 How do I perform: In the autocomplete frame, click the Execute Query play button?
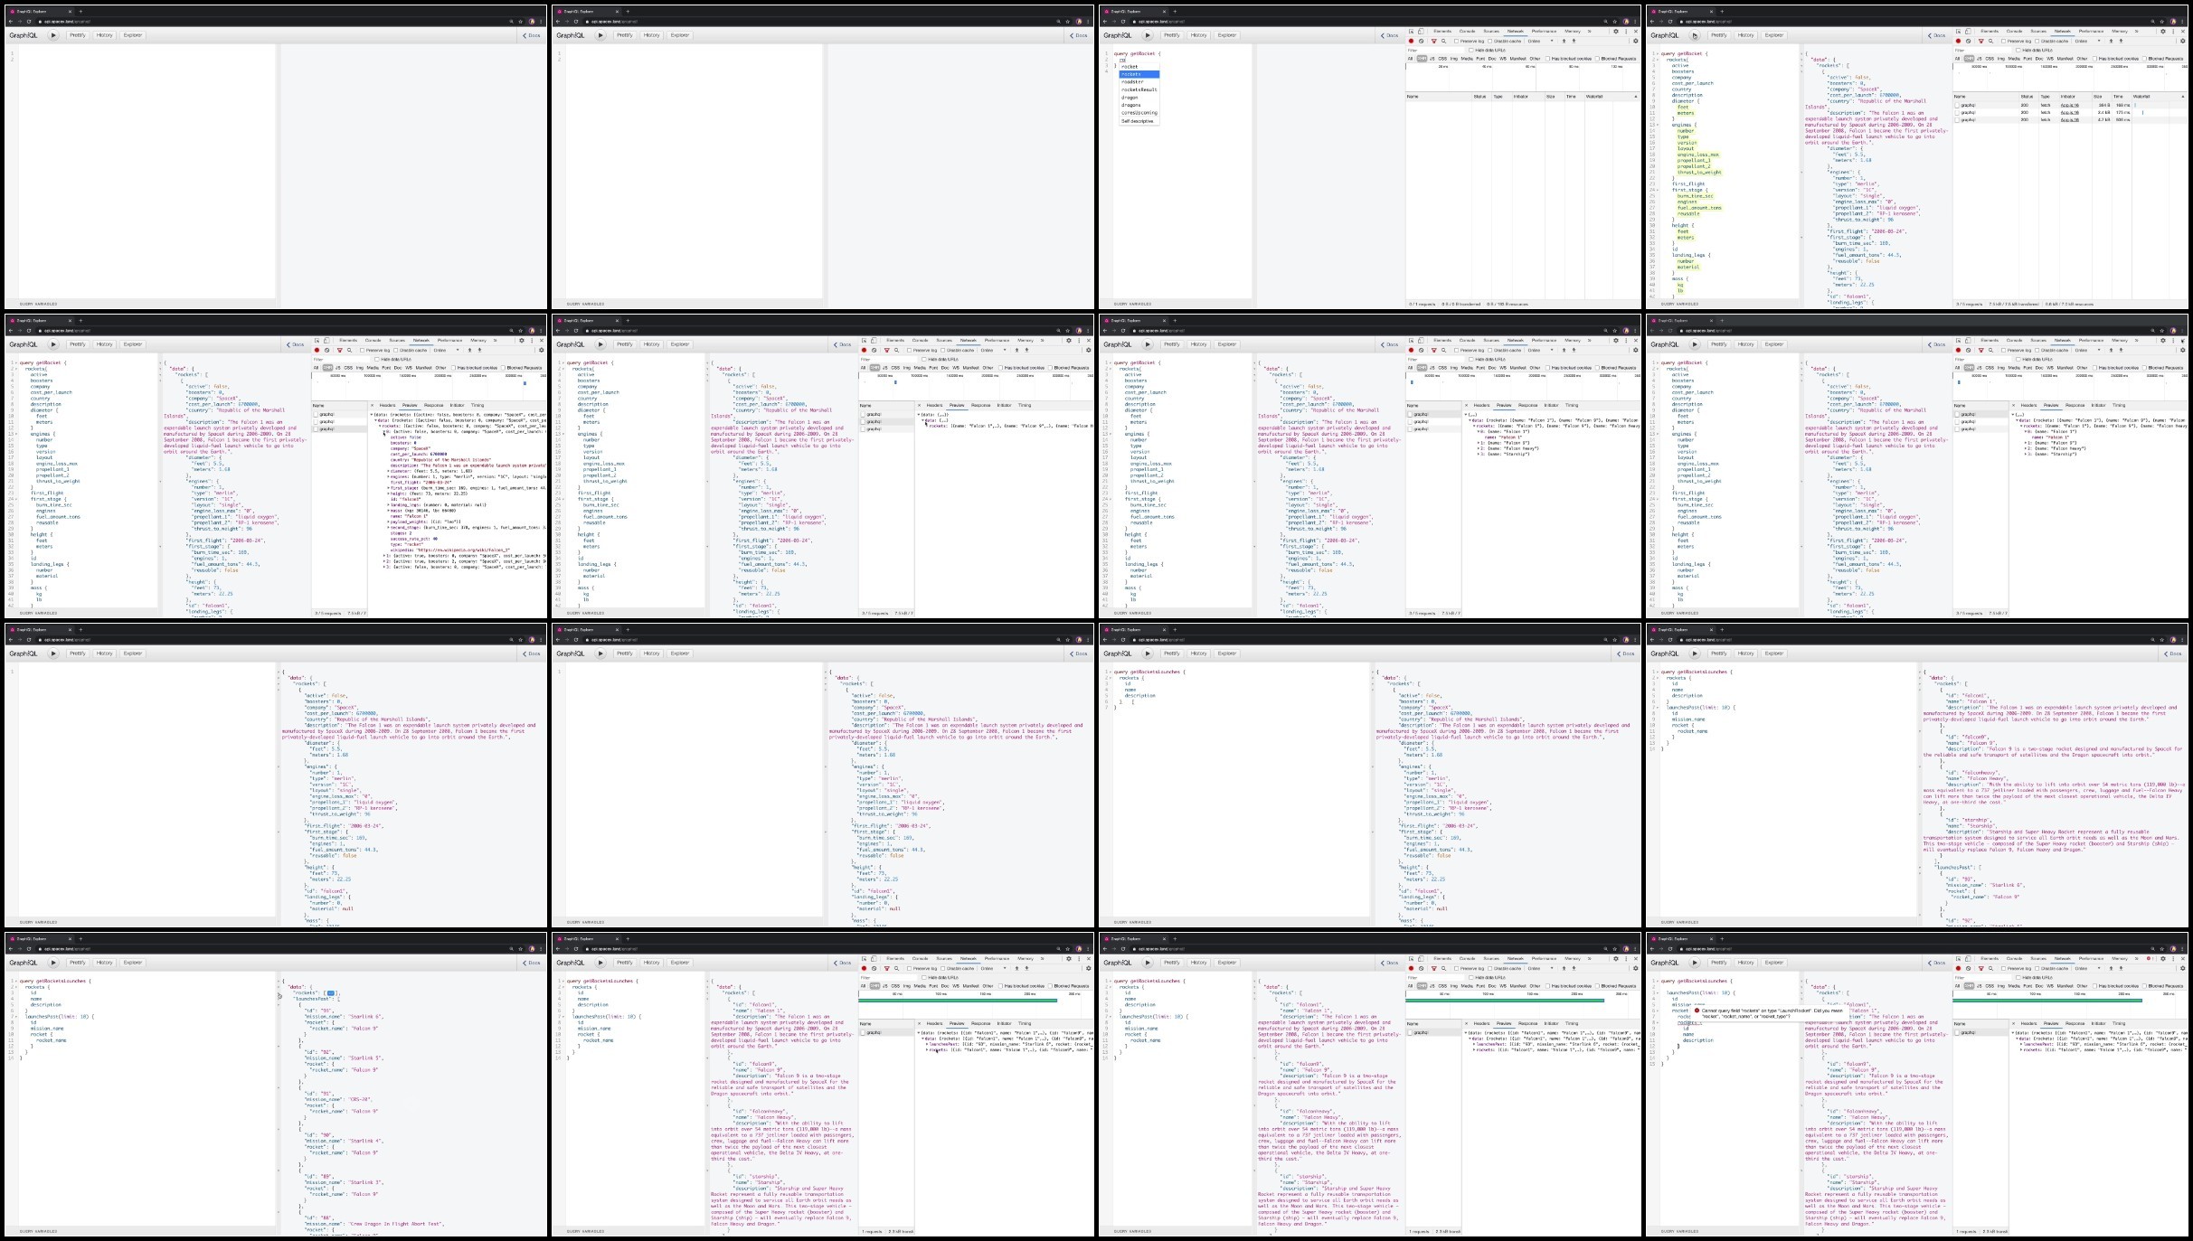click(1148, 35)
